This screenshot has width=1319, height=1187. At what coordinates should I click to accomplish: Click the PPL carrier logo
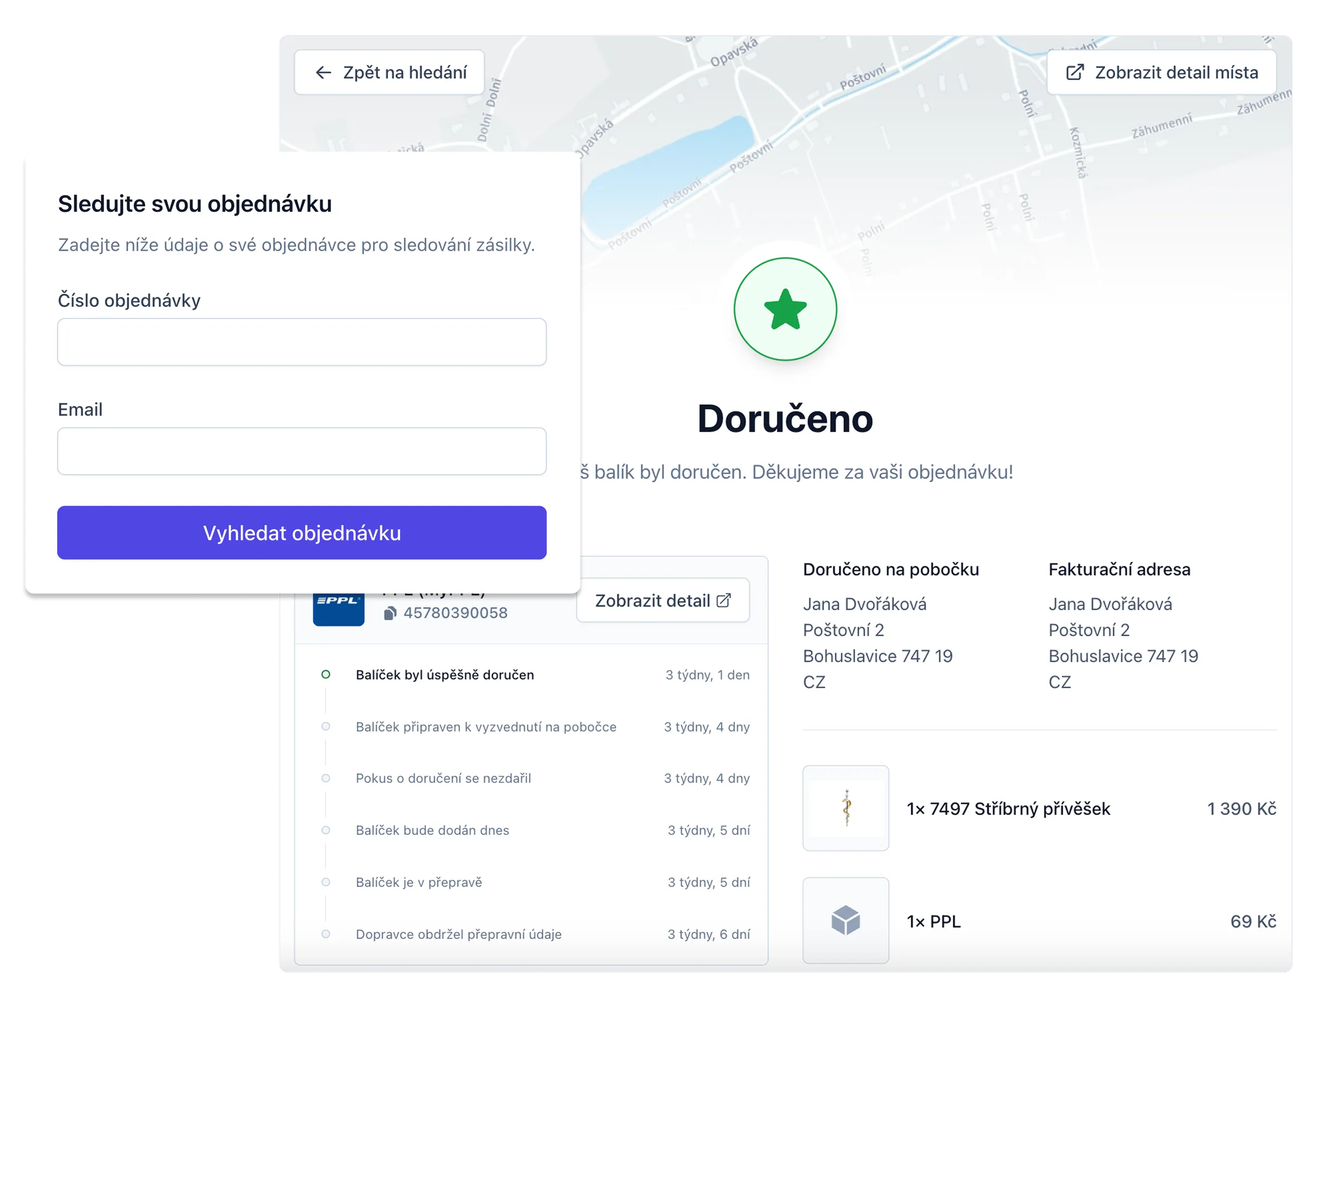click(338, 608)
